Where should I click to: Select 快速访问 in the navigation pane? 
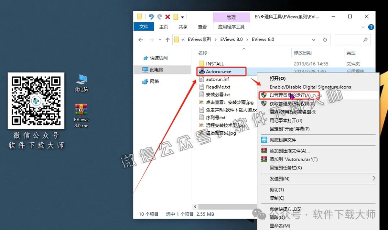(159, 57)
